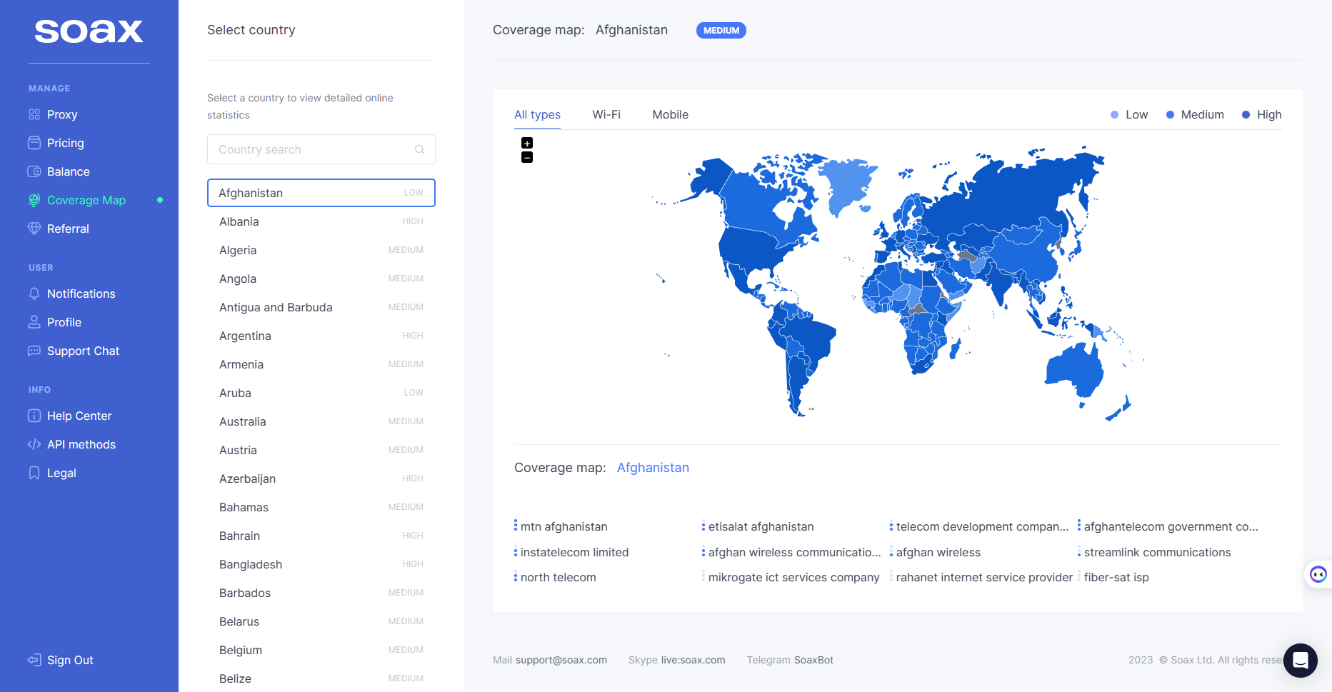Image resolution: width=1332 pixels, height=692 pixels.
Task: Open the chat launcher bubble
Action: [x=1301, y=661]
